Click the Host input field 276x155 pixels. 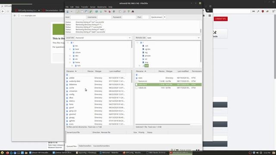[x=78, y=17]
